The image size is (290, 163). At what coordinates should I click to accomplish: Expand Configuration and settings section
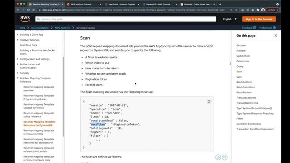[x=18, y=59]
